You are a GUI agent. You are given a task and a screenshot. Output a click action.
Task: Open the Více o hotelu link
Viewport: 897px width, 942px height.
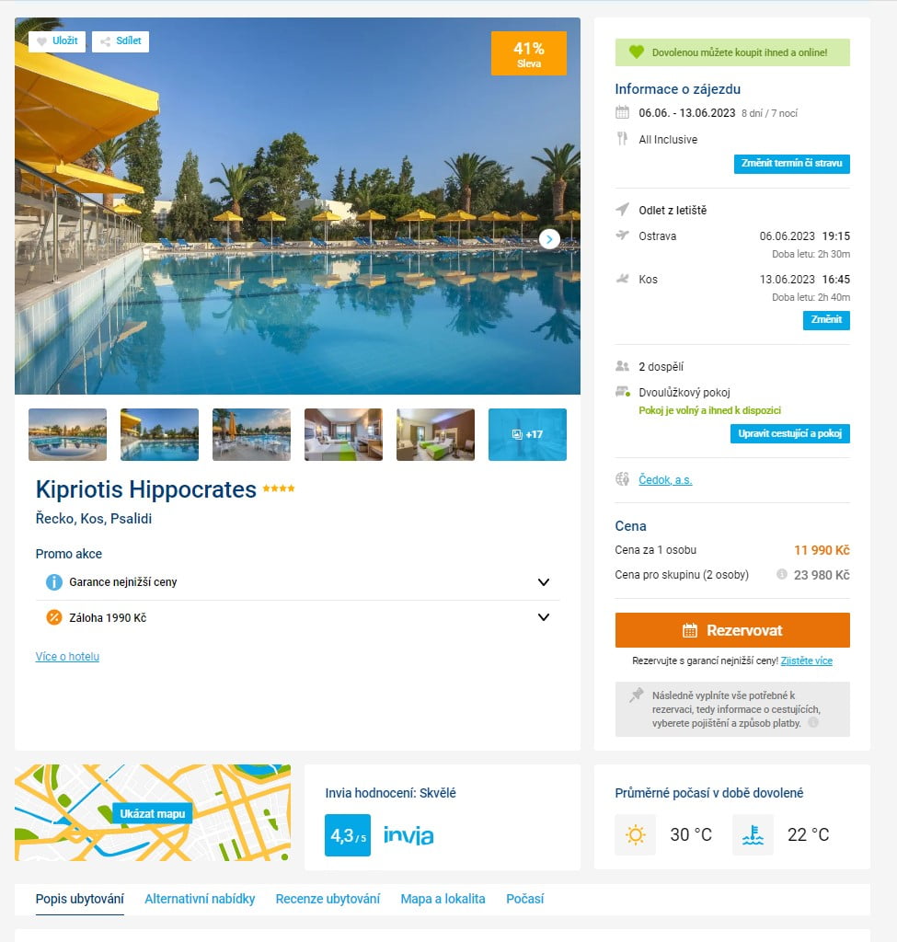[67, 657]
